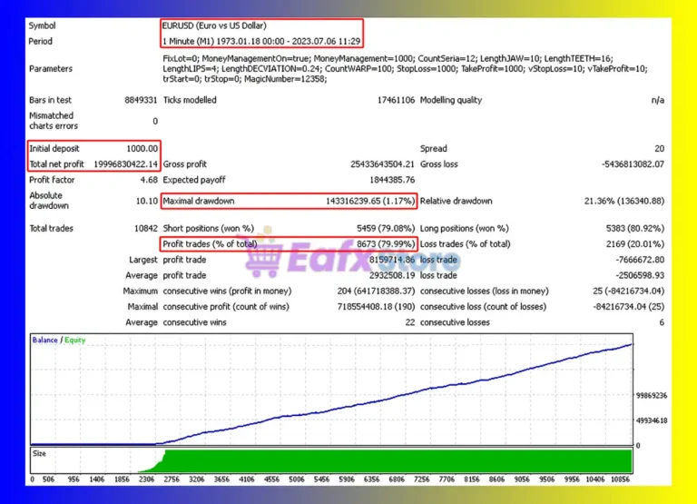
Task: Click the Relative drawdown value 21.36% (136340.88)
Action: (624, 201)
